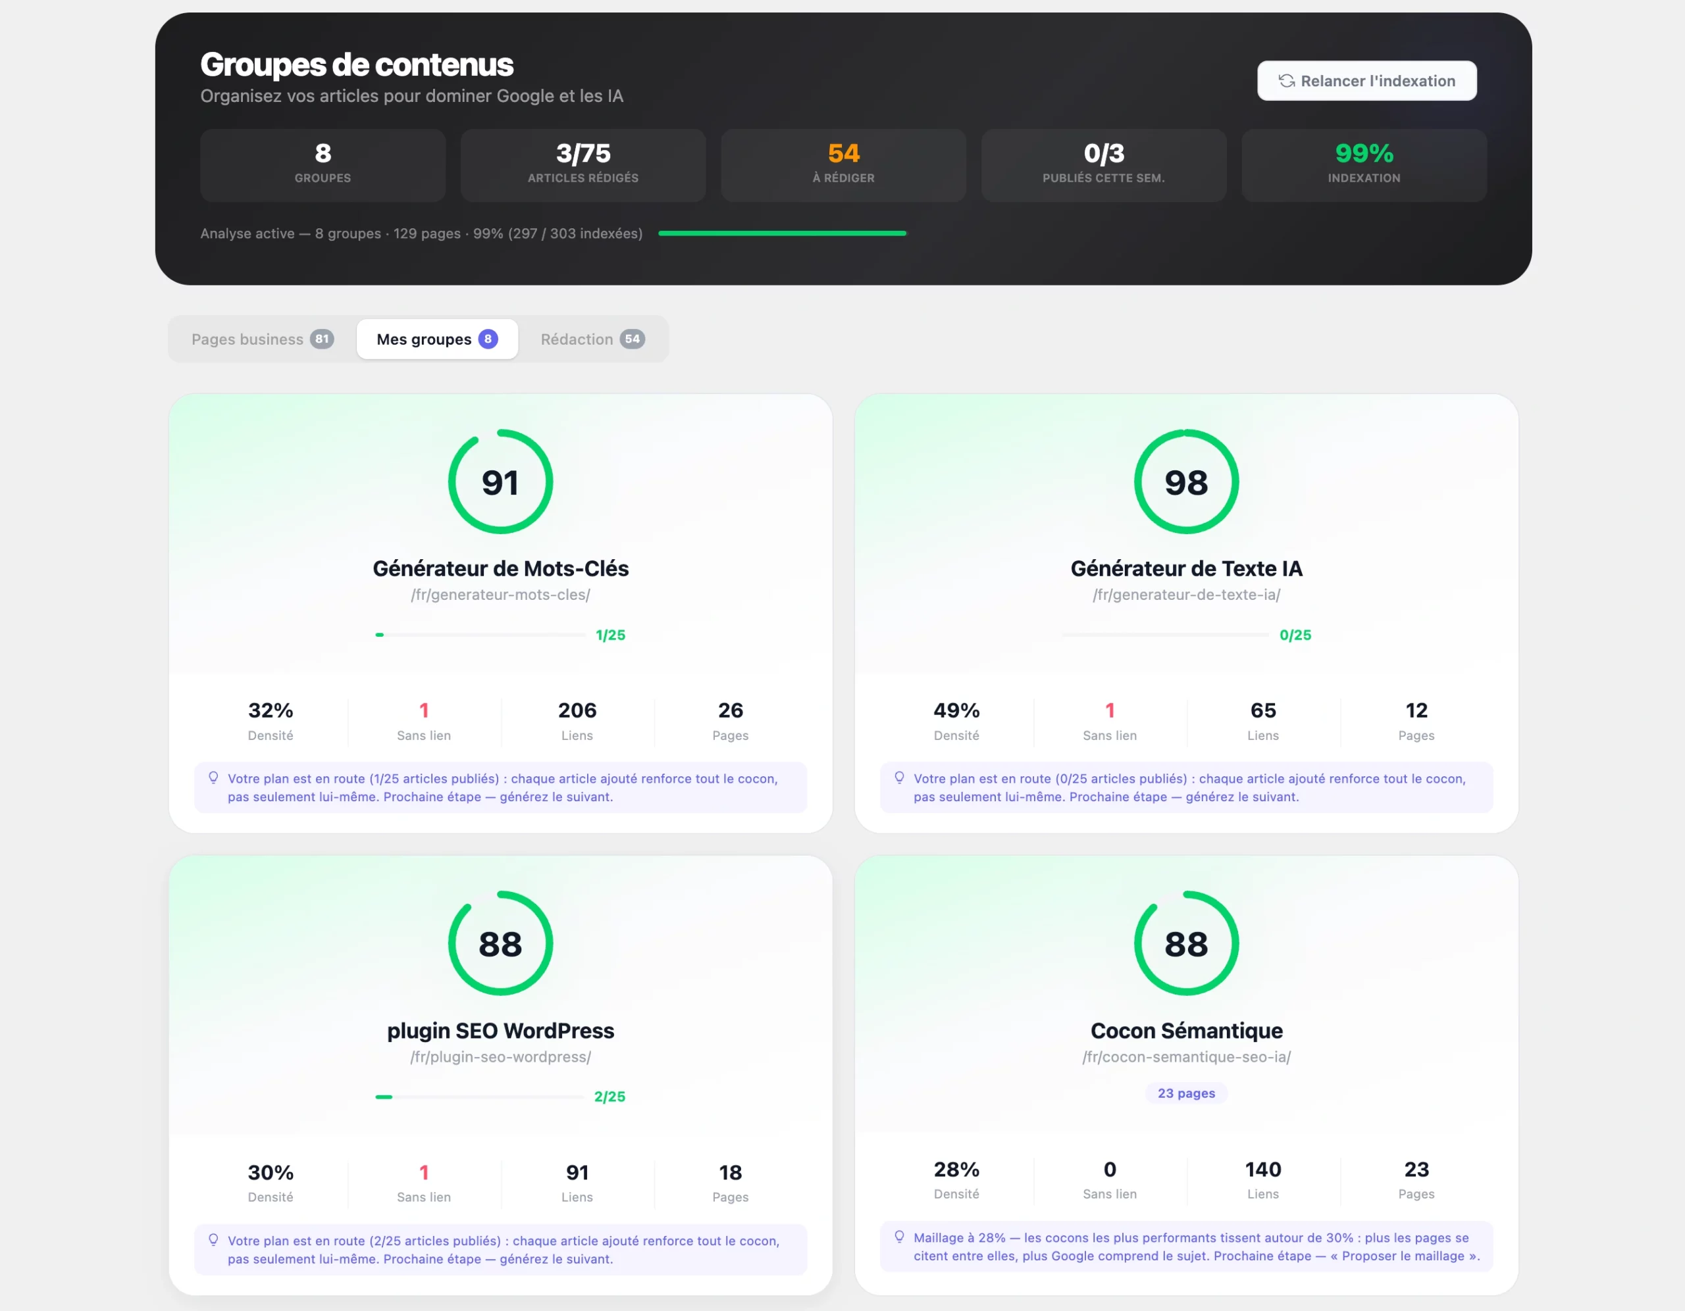Click the lightbulb icon in Cocon Sémantique tip
1685x1311 pixels.
[900, 1237]
